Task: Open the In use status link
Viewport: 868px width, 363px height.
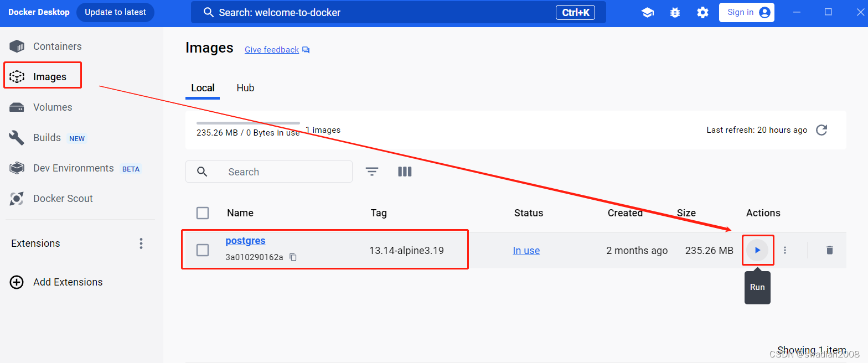Action: pyautogui.click(x=526, y=251)
